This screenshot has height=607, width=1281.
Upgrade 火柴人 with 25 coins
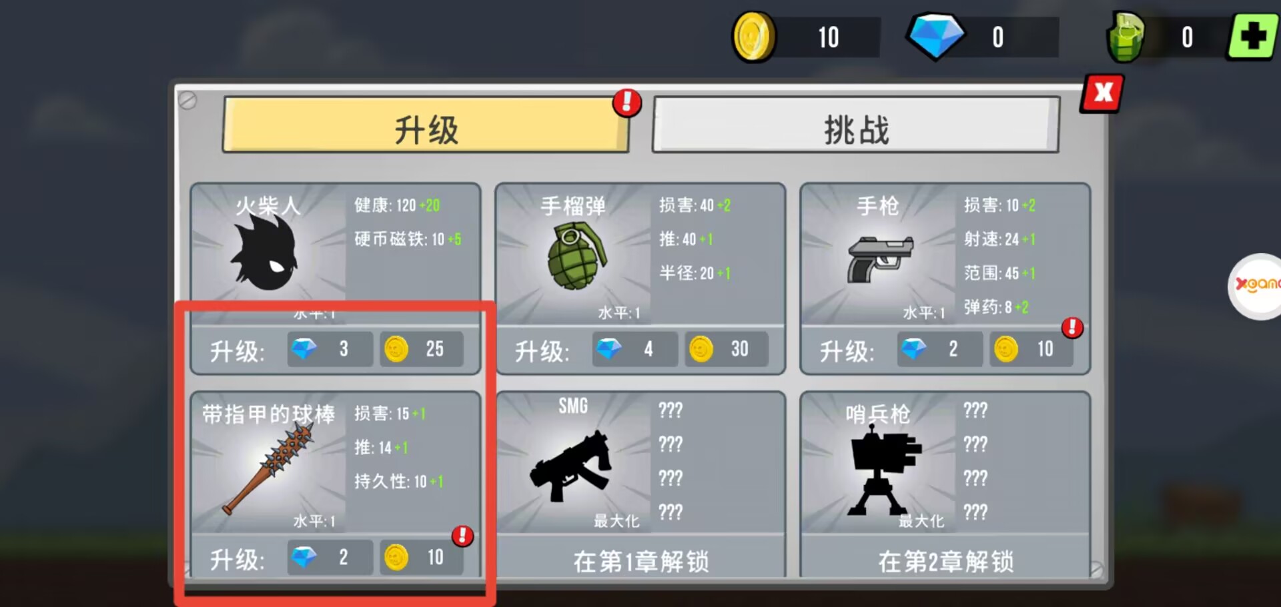(422, 348)
